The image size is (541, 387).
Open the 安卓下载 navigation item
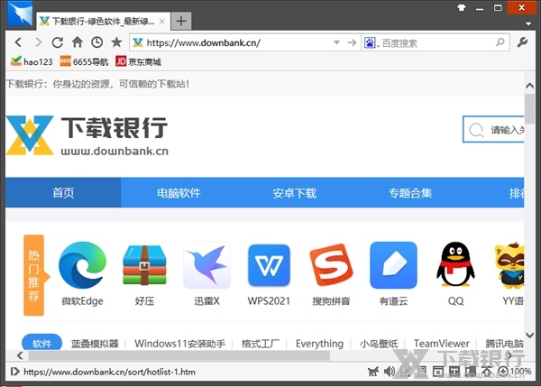294,193
